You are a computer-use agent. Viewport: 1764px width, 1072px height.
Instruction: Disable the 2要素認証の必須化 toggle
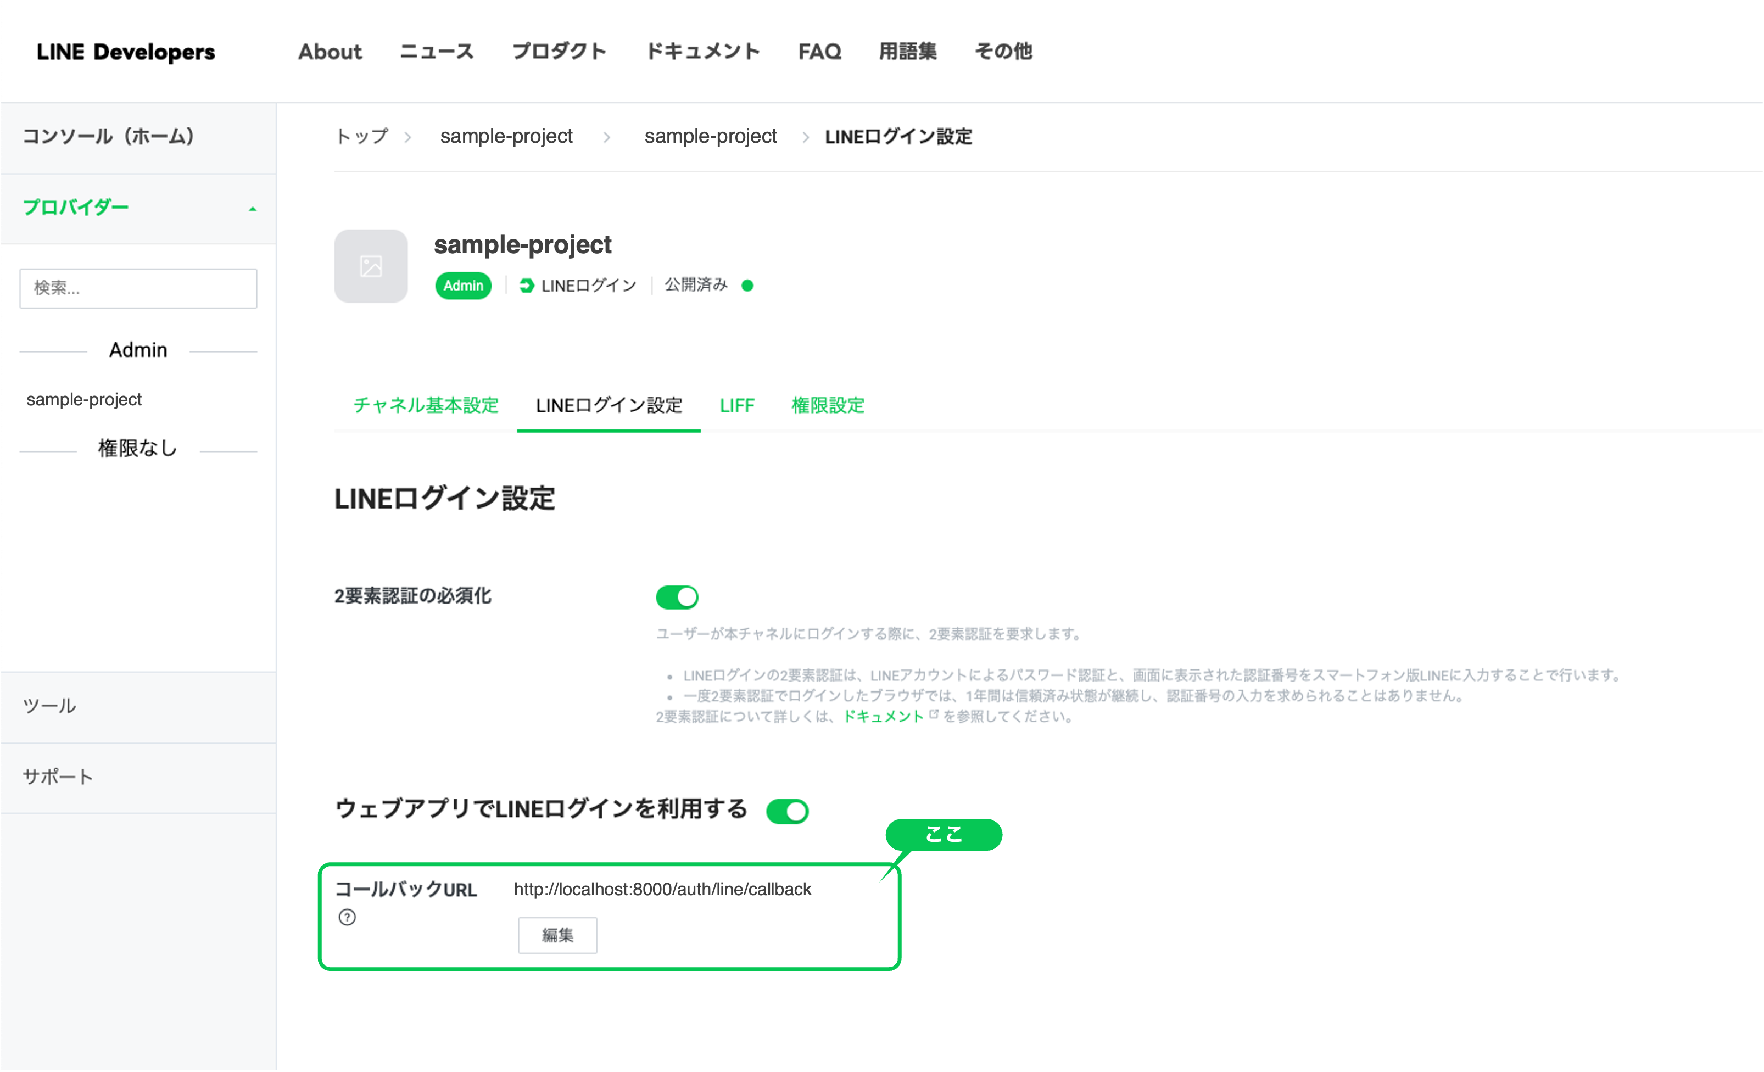tap(677, 596)
